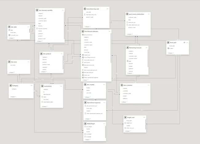Click the marketshare table icon

42,86
